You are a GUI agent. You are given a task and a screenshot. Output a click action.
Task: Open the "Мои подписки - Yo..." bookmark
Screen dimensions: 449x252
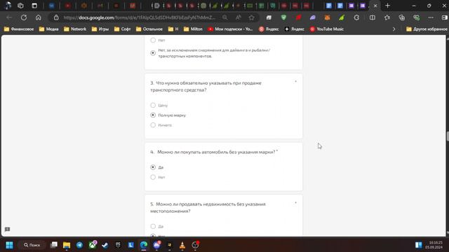pos(231,29)
